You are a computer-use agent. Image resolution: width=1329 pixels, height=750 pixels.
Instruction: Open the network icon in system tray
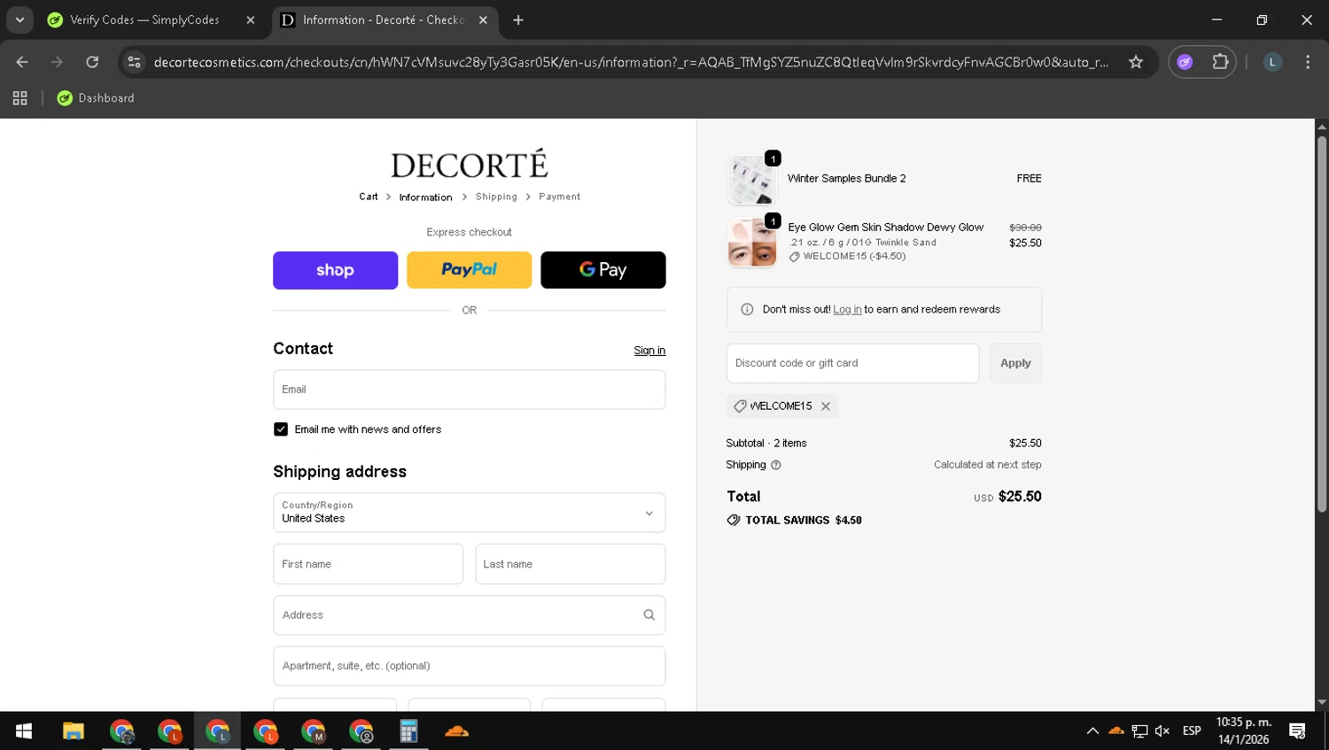pyautogui.click(x=1139, y=731)
